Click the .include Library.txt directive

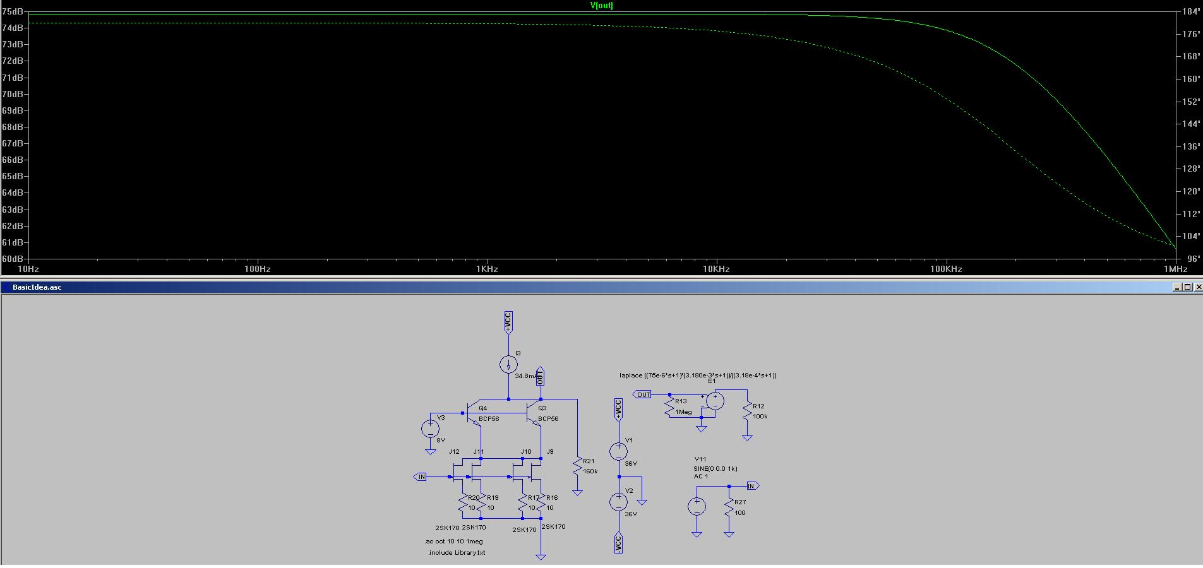(x=457, y=553)
